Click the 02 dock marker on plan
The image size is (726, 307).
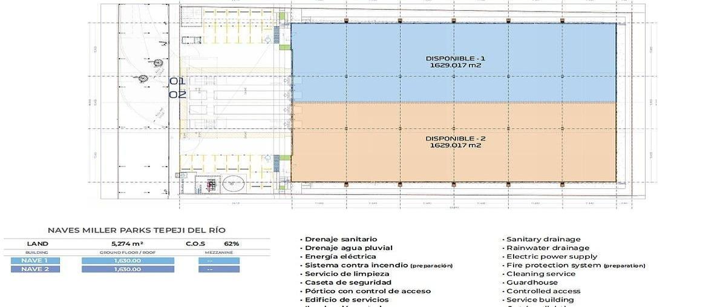tap(177, 94)
